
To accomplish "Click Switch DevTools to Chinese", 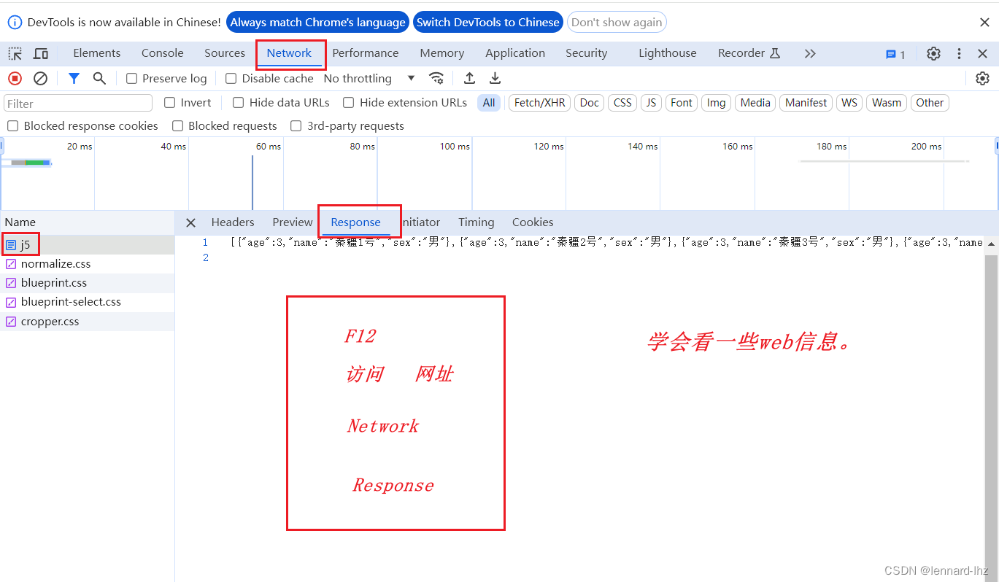I will click(x=488, y=23).
